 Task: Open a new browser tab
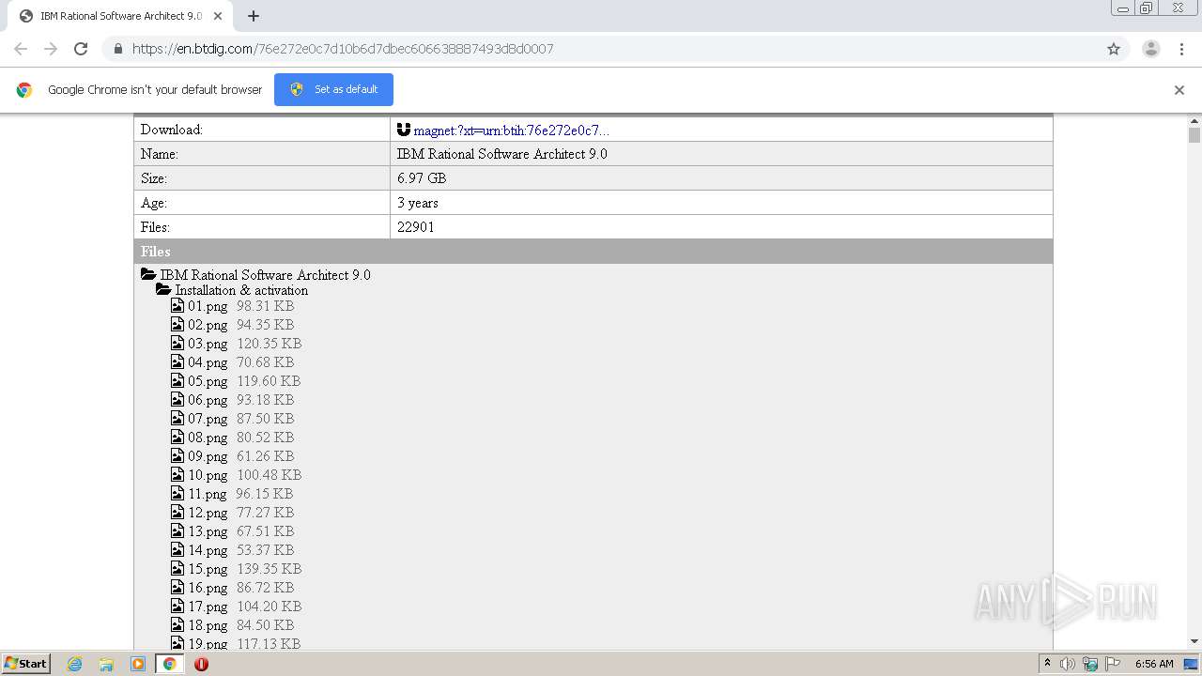(254, 16)
